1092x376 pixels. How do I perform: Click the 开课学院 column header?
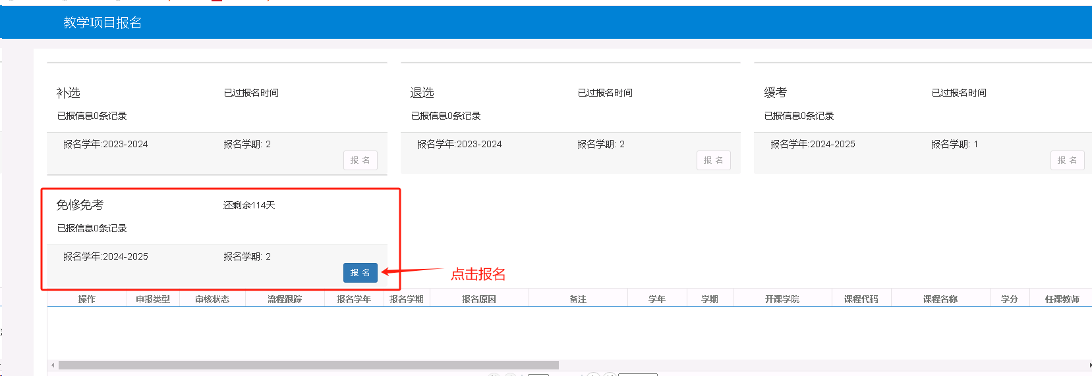[x=782, y=299]
